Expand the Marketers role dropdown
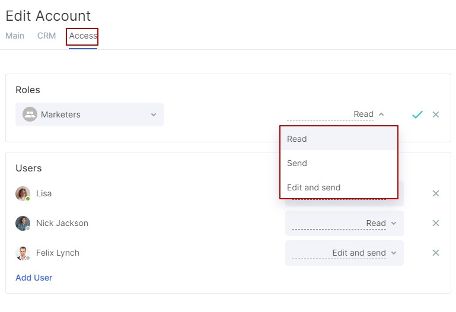 [90, 114]
